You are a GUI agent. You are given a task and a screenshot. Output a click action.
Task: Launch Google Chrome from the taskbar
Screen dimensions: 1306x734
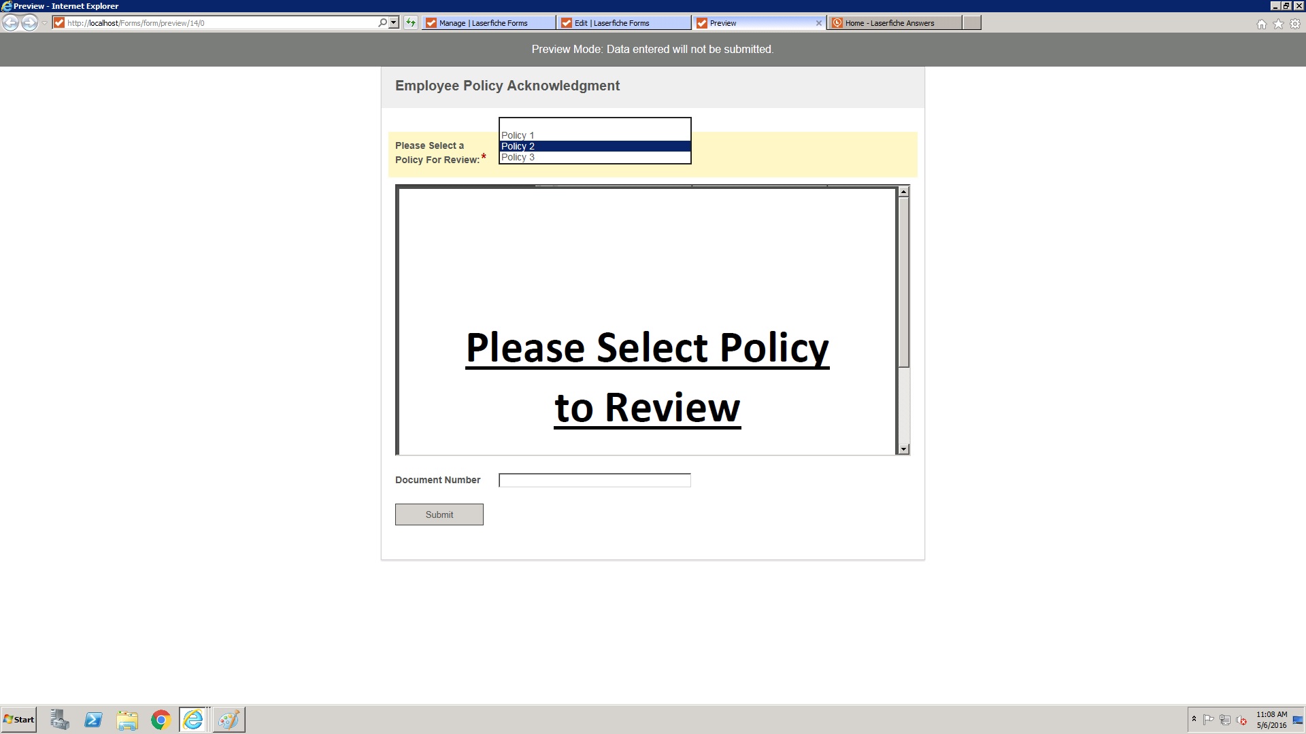point(161,720)
